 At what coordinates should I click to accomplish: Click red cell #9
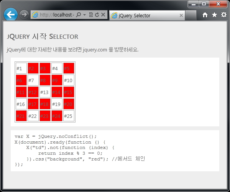tap(57, 80)
